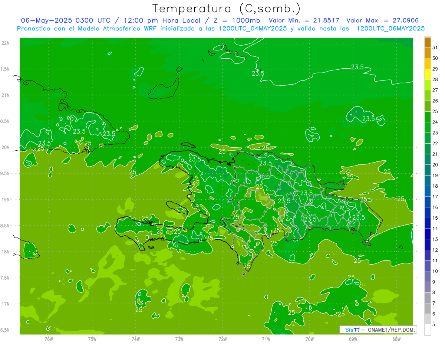445x344 pixels.
Task: Pick the purple swatch between 9 and 10
Action: point(428,276)
